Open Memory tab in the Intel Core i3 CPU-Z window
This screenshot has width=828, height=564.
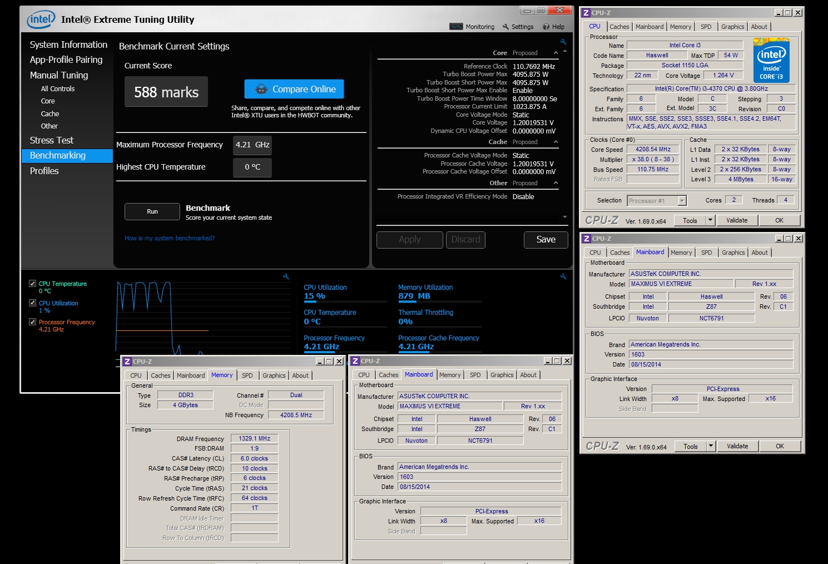coord(681,27)
